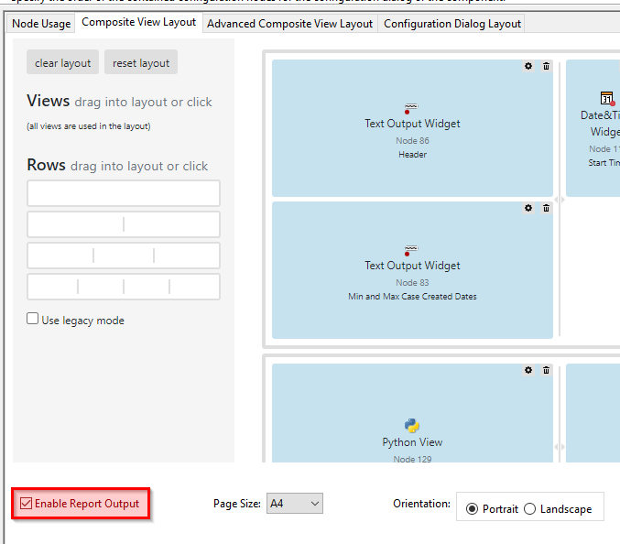Open the Page Size A4 dropdown
Screen dimensions: 620x544
click(295, 504)
